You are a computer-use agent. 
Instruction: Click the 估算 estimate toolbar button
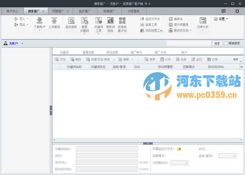tap(181, 59)
